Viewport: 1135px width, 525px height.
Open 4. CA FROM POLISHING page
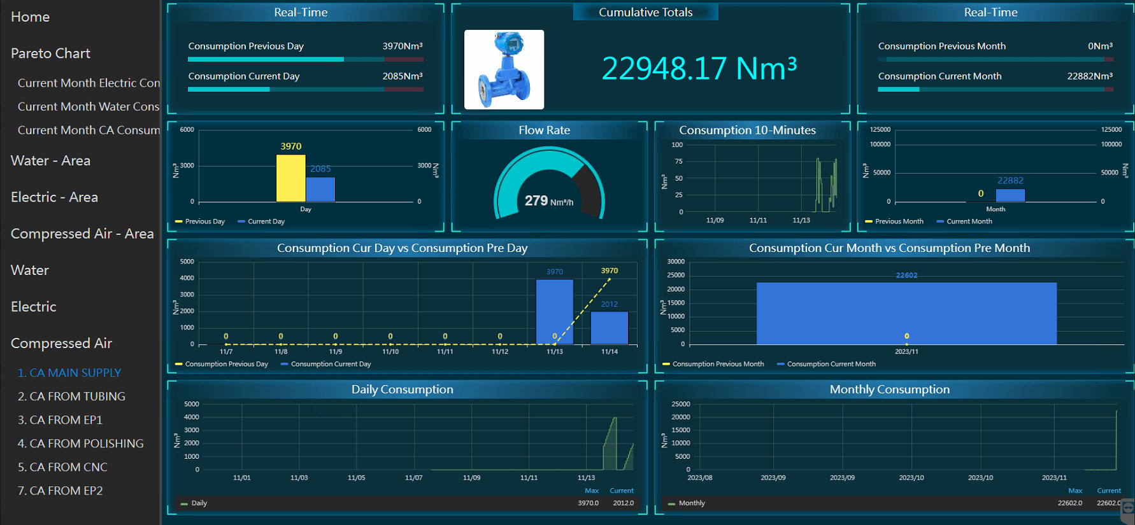pyautogui.click(x=80, y=444)
